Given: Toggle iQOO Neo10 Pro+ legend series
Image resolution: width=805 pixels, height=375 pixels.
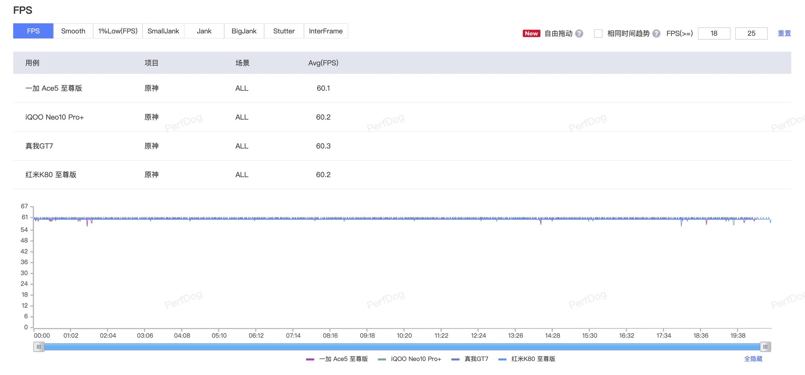Looking at the screenshot, I should pos(410,359).
